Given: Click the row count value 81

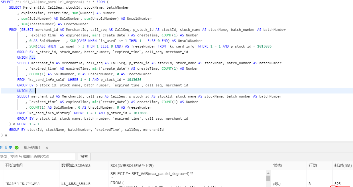Looking at the screenshot, I should tap(311, 183).
